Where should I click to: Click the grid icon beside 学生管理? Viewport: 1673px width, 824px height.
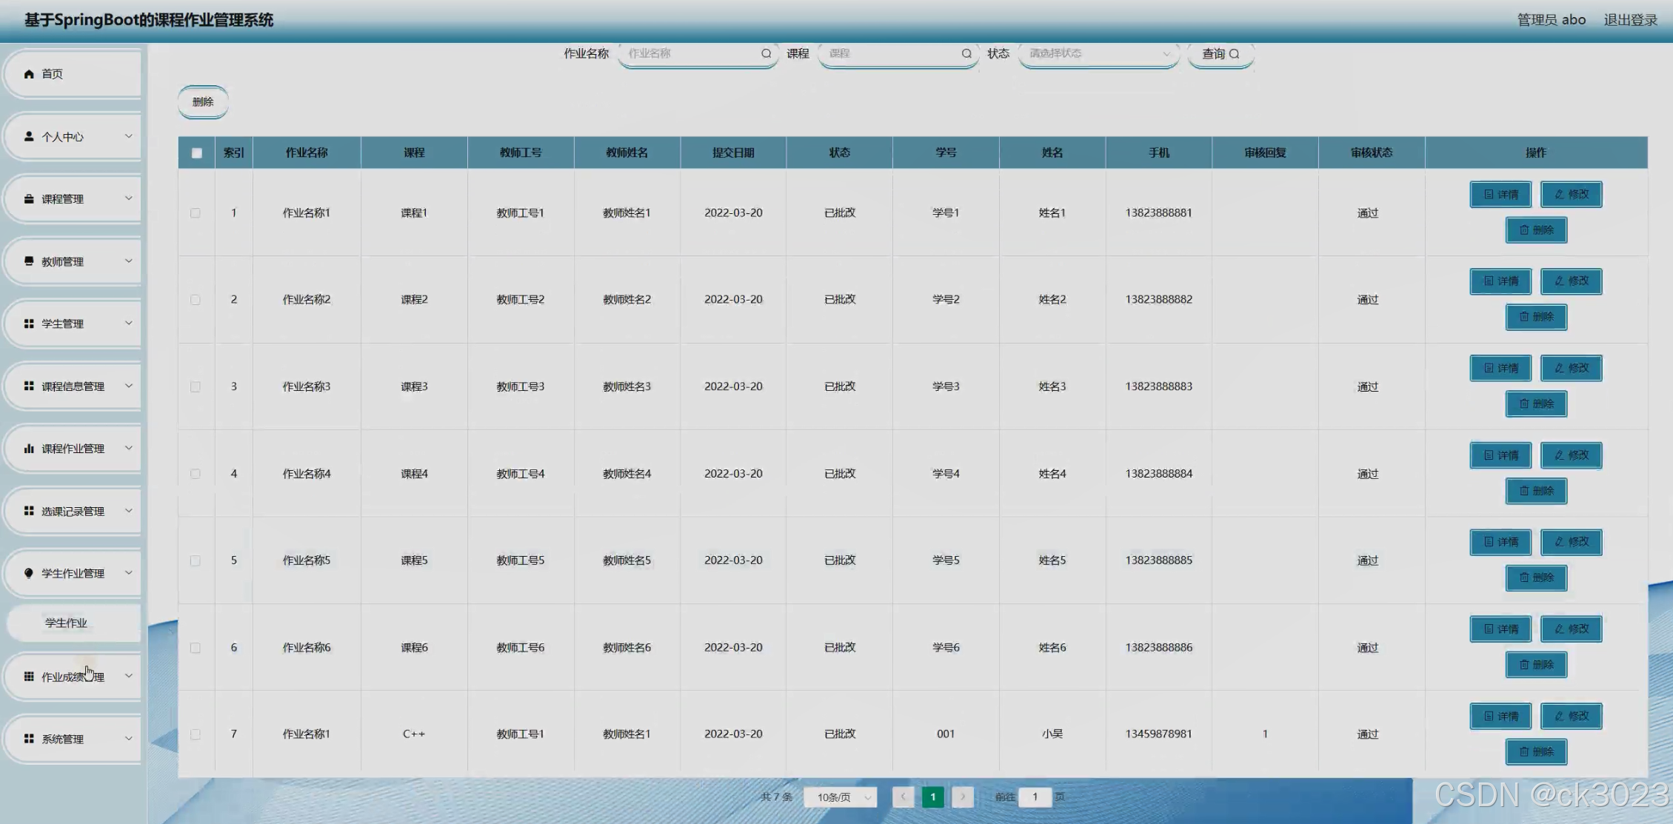click(29, 324)
